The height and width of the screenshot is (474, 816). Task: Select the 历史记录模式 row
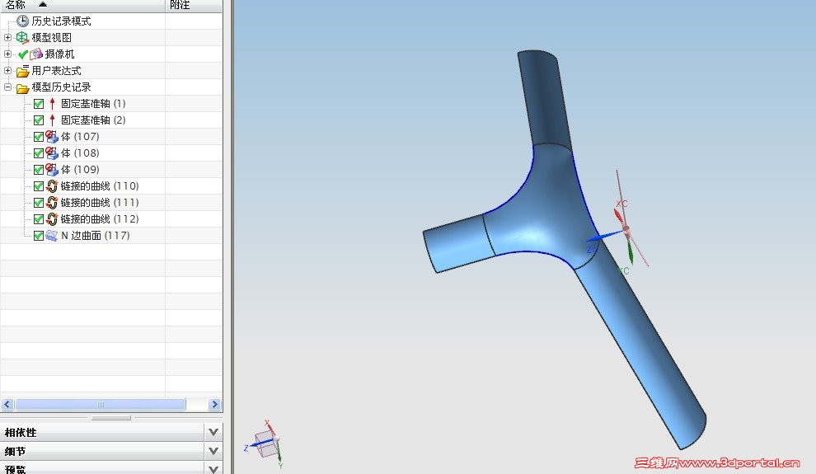click(62, 21)
